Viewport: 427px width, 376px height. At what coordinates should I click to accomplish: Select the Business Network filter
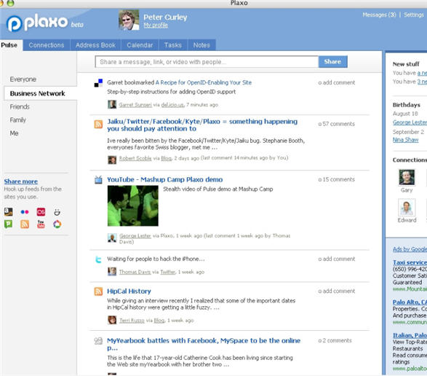point(40,93)
